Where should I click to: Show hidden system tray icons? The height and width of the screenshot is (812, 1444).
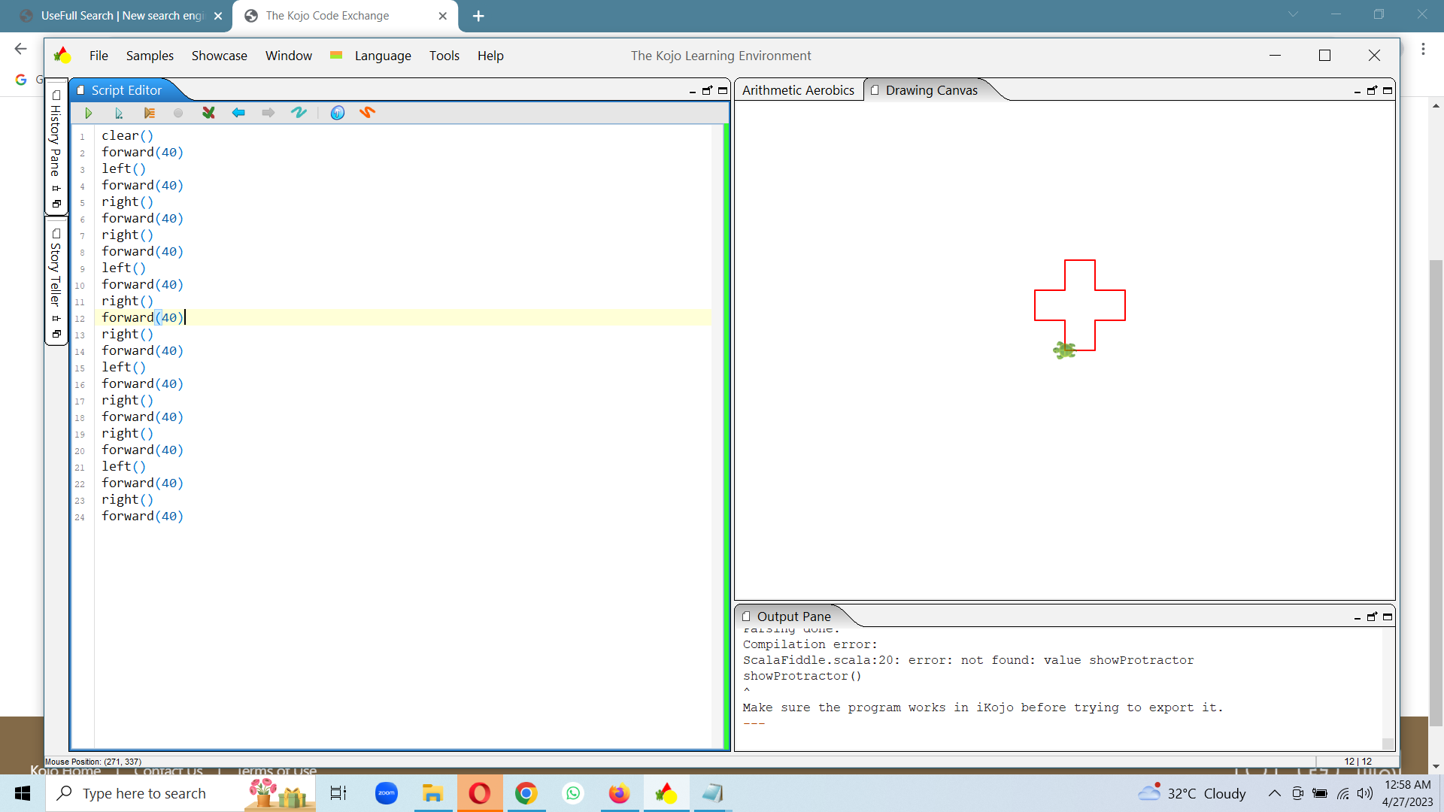1275,793
